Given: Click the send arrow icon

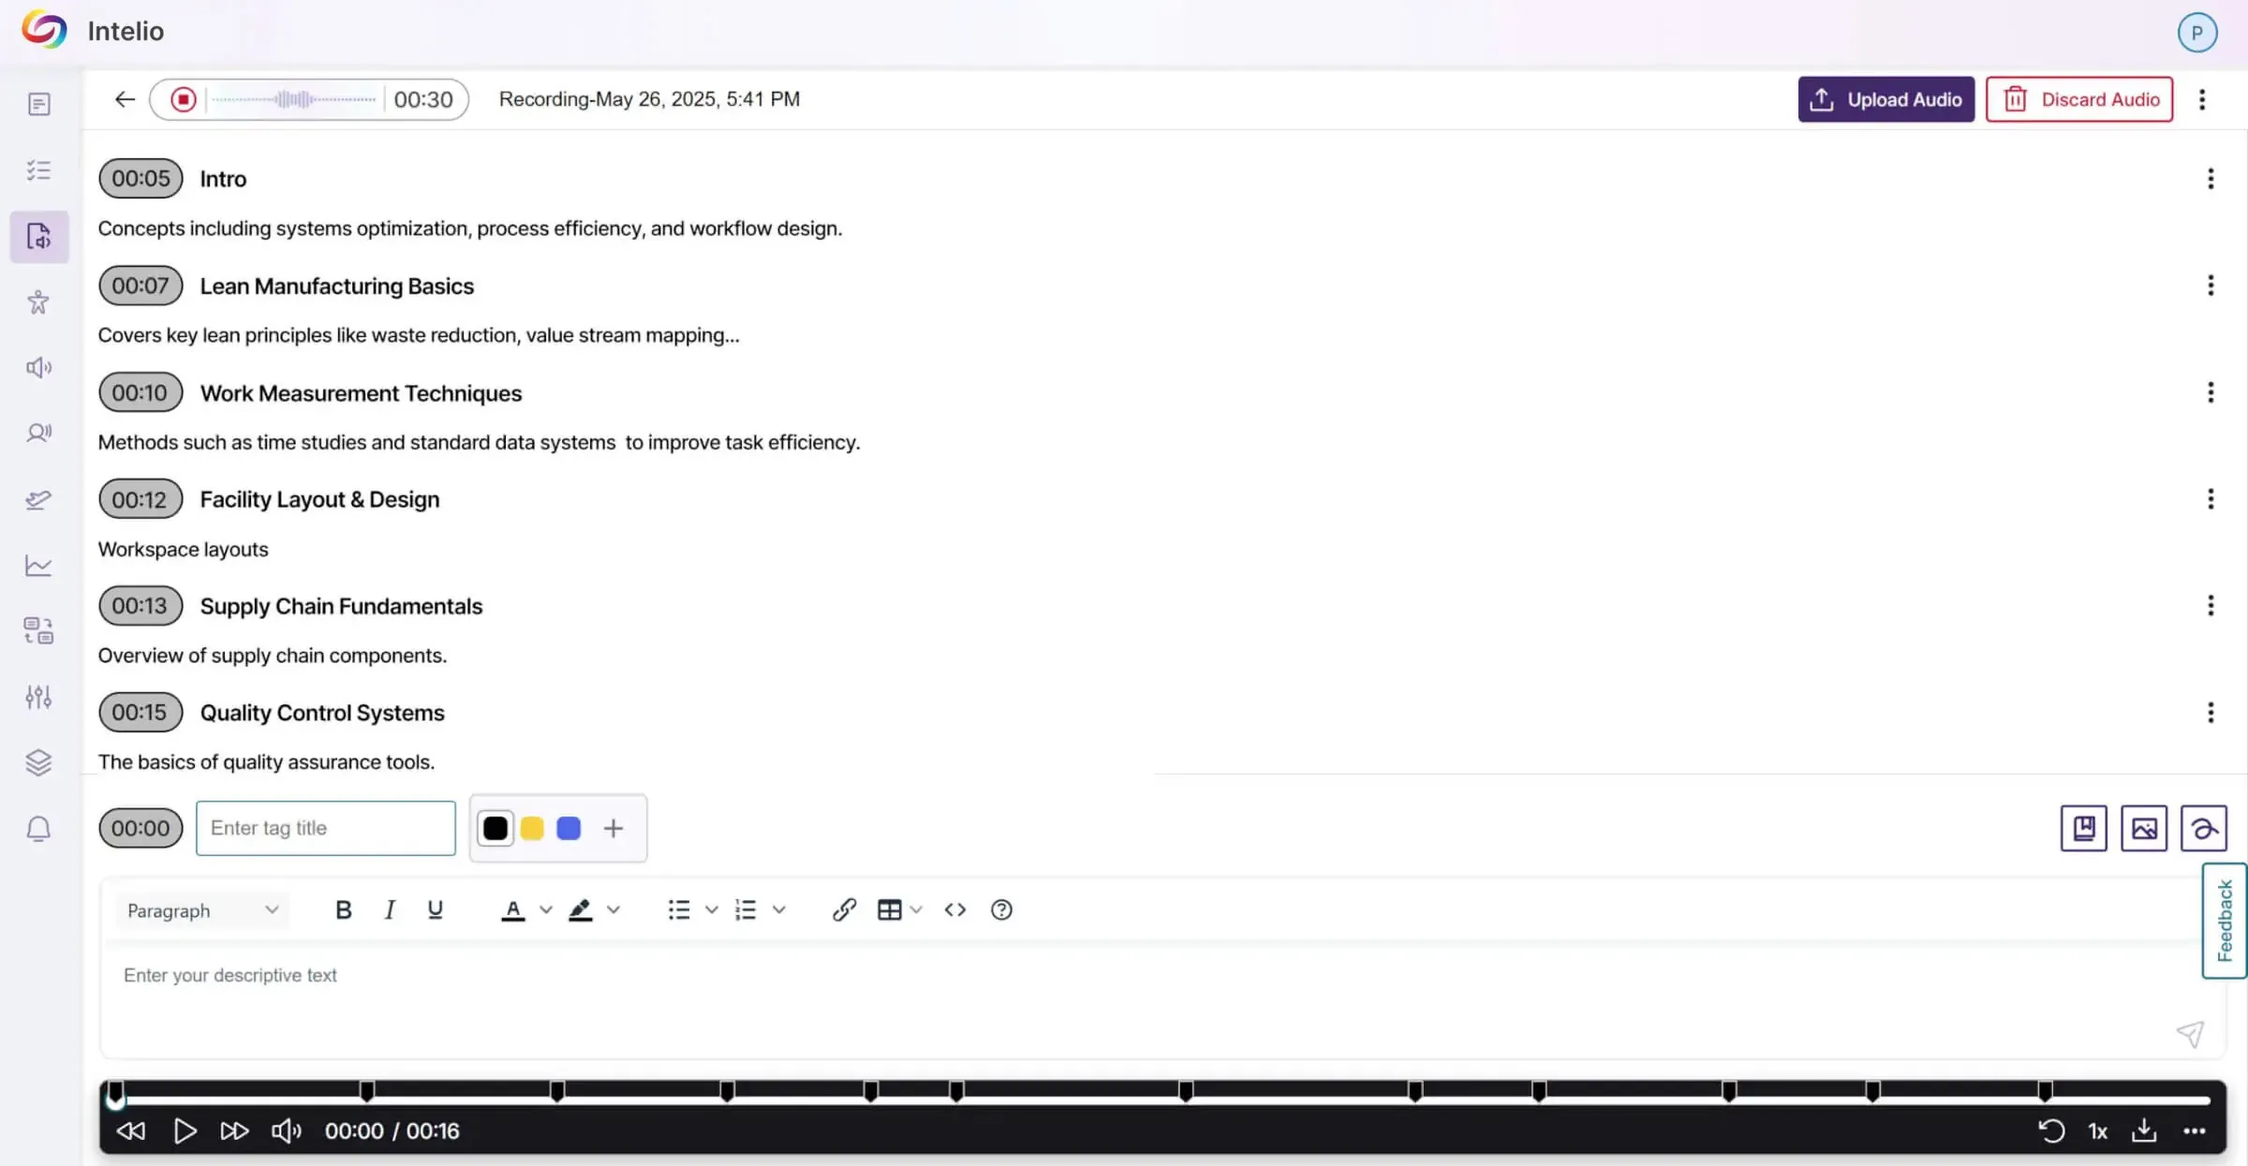Looking at the screenshot, I should click(2189, 1034).
